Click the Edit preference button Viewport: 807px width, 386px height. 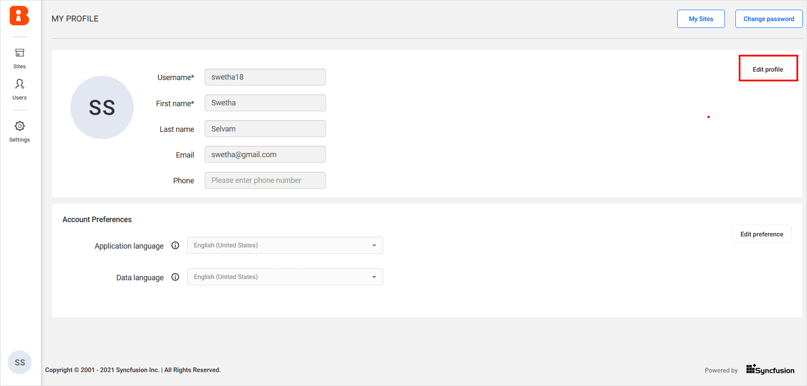(x=761, y=234)
